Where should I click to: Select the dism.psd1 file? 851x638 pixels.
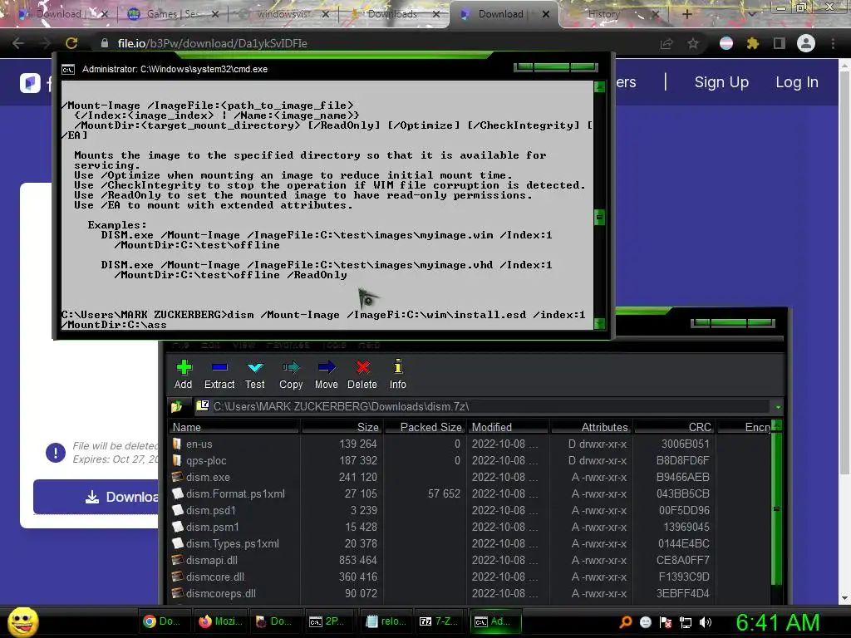click(x=470, y=511)
